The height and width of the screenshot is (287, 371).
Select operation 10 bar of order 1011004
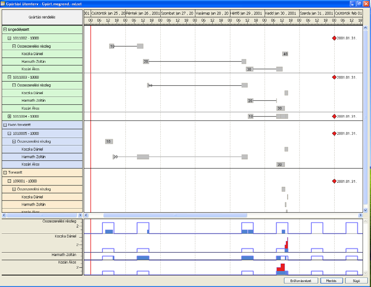(250, 117)
